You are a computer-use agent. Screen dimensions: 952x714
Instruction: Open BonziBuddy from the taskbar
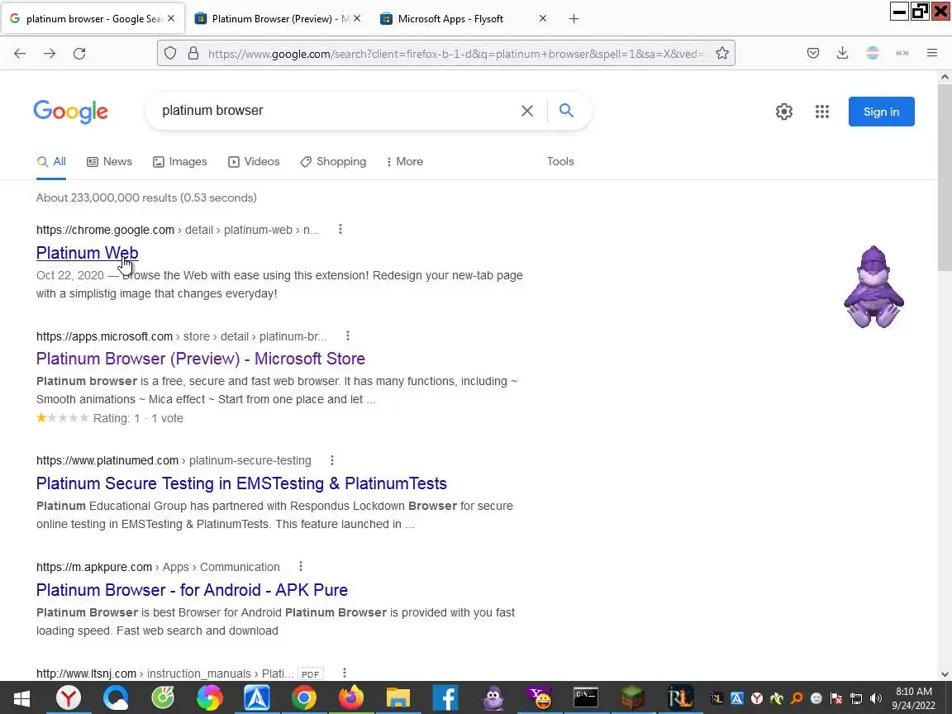[x=493, y=698]
